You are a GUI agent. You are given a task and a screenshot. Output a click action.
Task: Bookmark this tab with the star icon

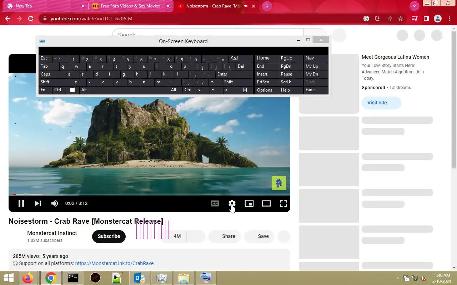click(401, 19)
